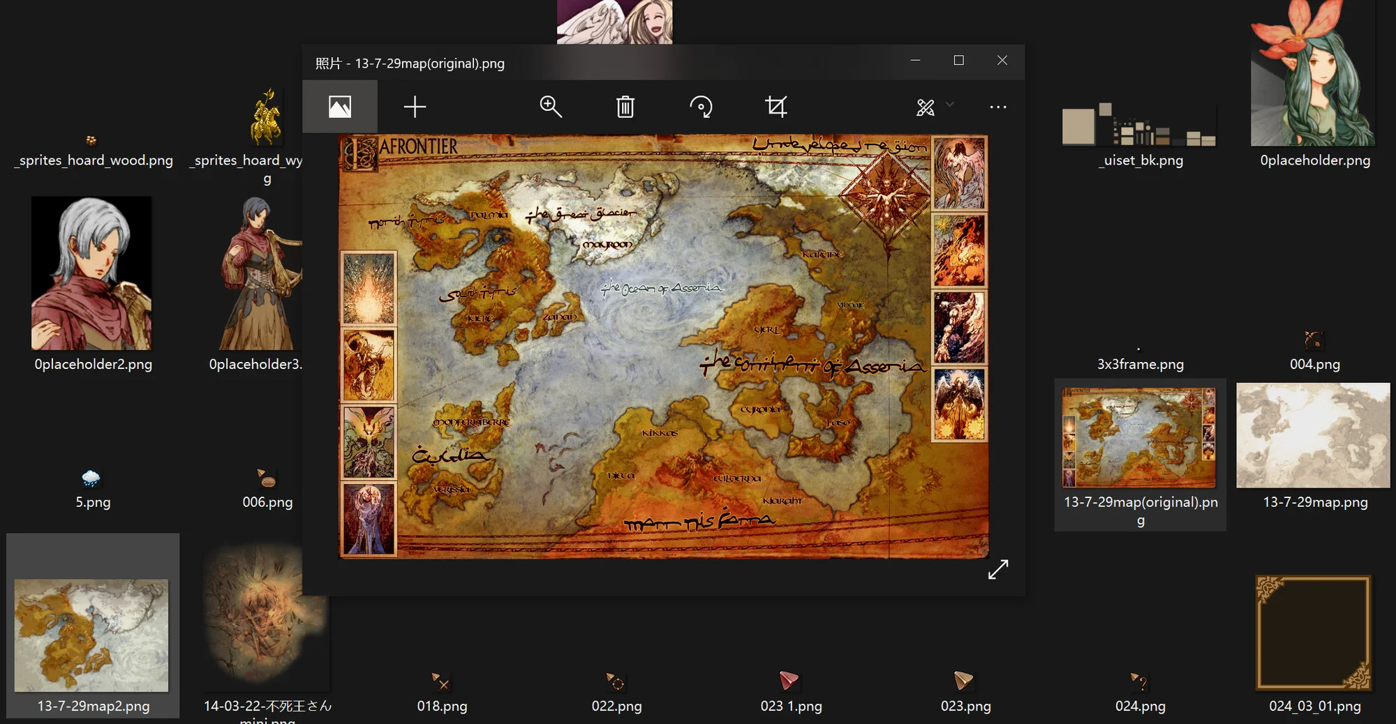Select 0placeholder3 dancer character thumbnail
Viewport: 1396px width, 724px height.
(x=261, y=273)
